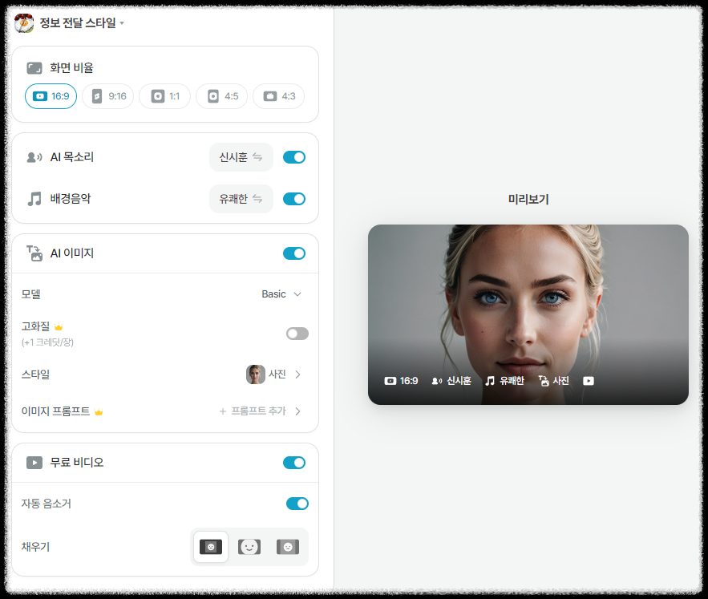Image resolution: width=708 pixels, height=599 pixels.
Task: Click the 화면 비율 screen icon
Action: pyautogui.click(x=34, y=68)
